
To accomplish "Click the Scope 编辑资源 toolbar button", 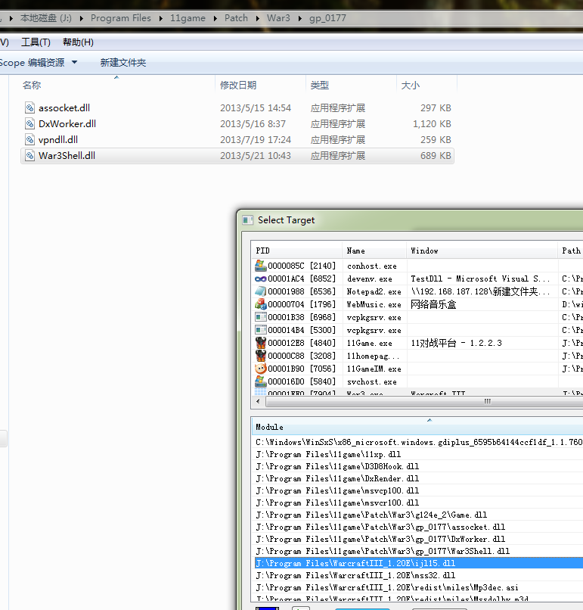I will 32,63.
